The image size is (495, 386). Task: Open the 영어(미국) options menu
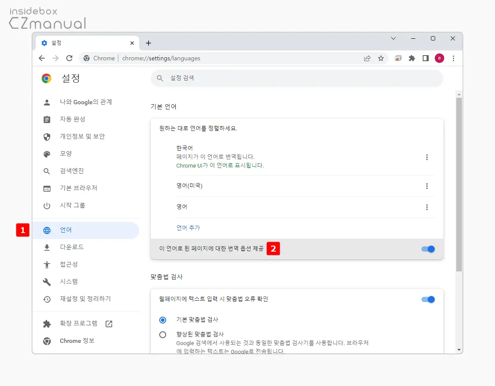tap(427, 186)
